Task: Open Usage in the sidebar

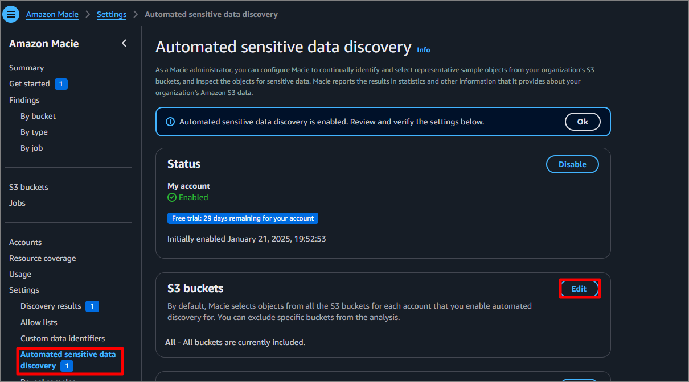Action: click(x=20, y=274)
